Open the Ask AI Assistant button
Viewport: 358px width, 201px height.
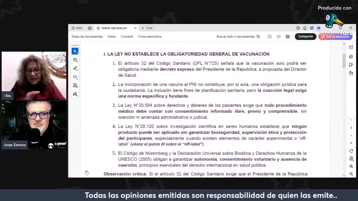(335, 37)
